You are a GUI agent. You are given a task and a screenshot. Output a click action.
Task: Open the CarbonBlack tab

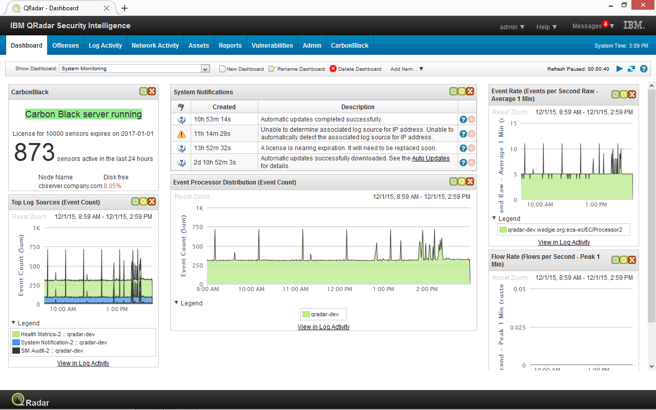tap(350, 45)
